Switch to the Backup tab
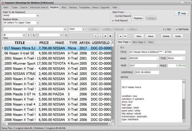The image size is (192, 131). (73, 8)
